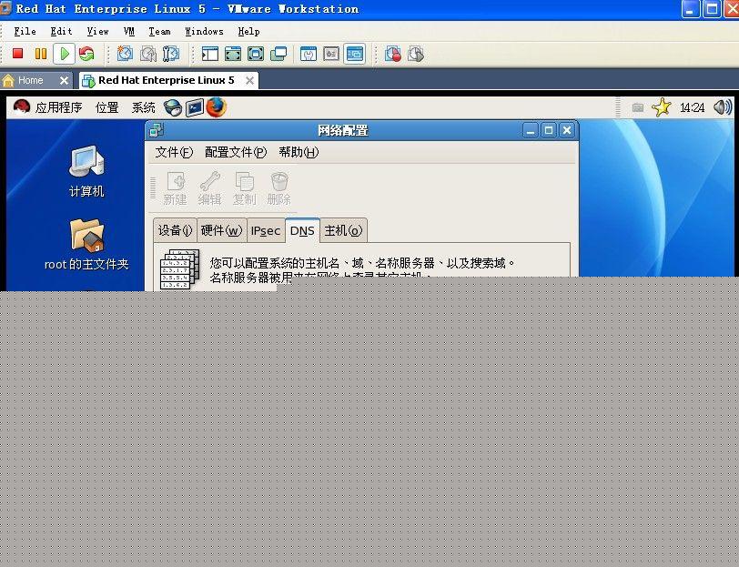This screenshot has width=739, height=567.
Task: Switch to the 设备(i) tab
Action: tap(175, 231)
